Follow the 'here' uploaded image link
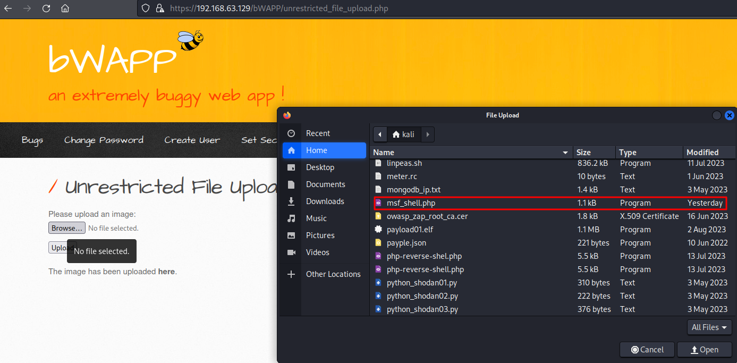Screen dimensions: 737x363 coord(166,272)
